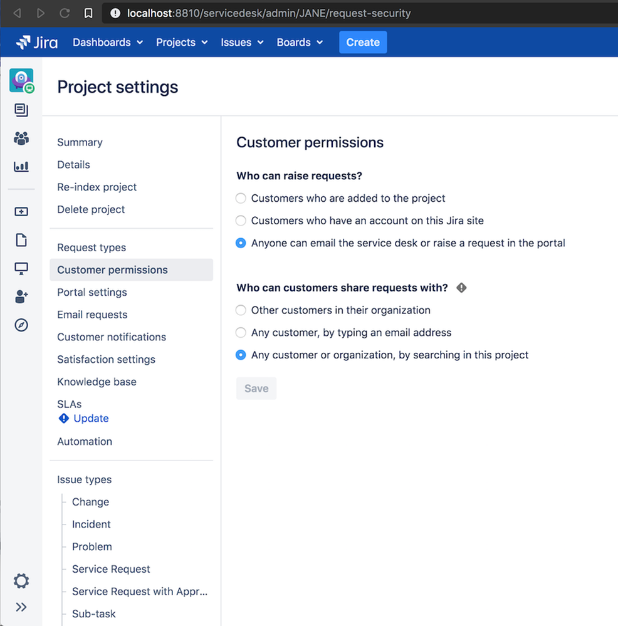Reload the page using browser refresh
Image resolution: width=618 pixels, height=626 pixels.
pos(65,13)
